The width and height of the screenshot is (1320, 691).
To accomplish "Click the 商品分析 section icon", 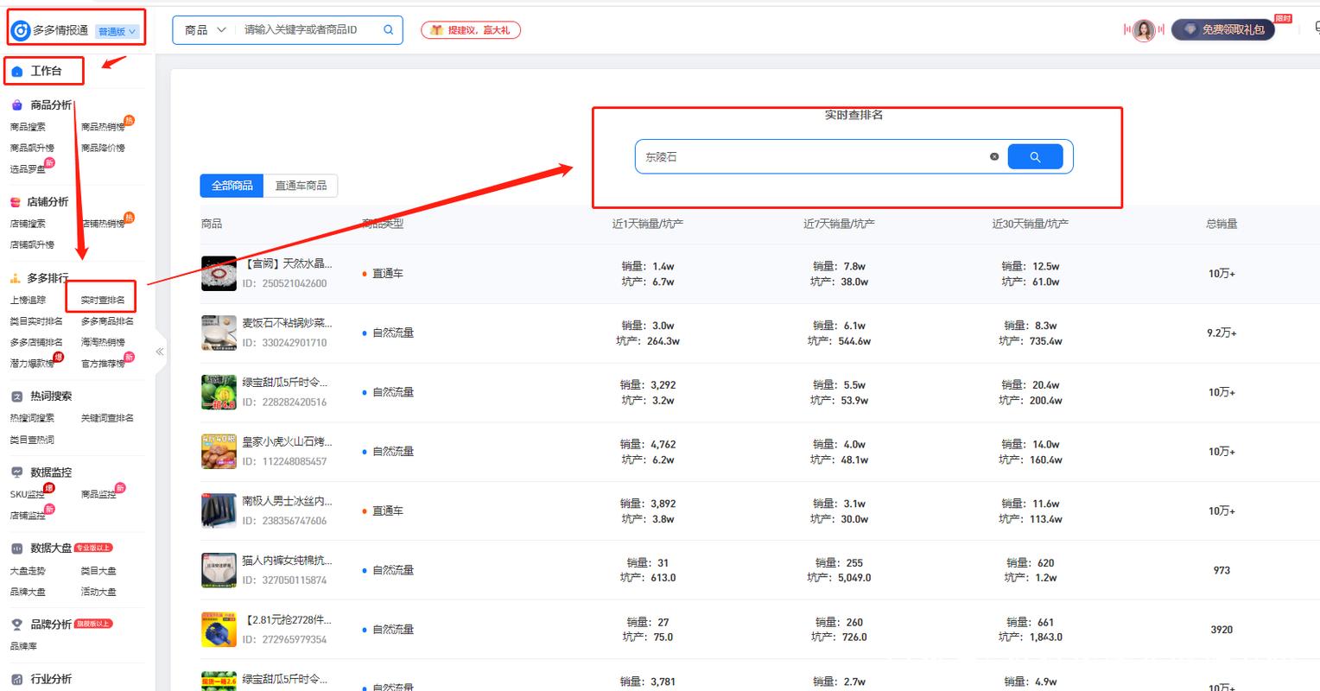I will [x=16, y=105].
